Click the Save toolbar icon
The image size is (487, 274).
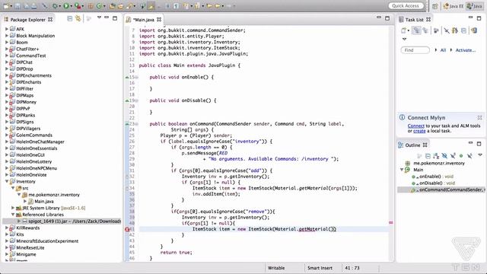(x=18, y=6)
